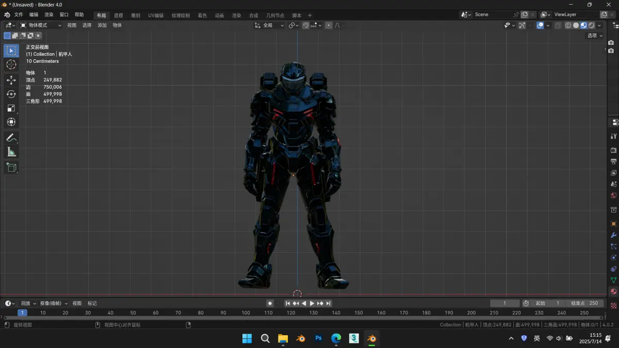Open the View Layer properties tab icon

point(614,173)
